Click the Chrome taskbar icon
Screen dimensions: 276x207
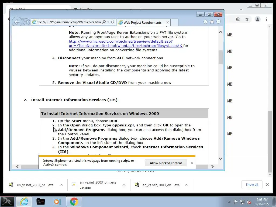click(74, 202)
